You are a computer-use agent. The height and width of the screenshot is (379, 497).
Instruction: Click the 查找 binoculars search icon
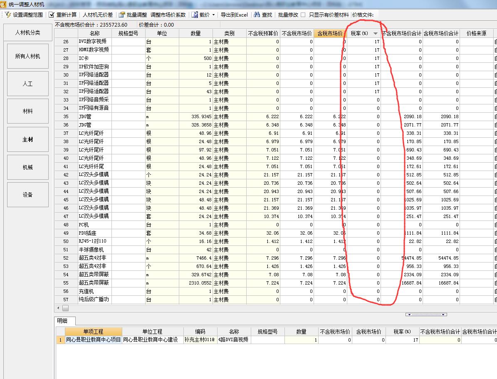click(x=256, y=15)
